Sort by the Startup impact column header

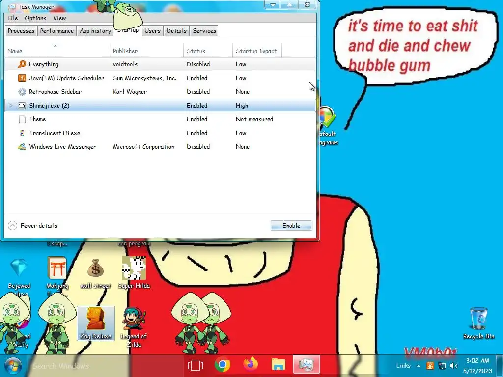pyautogui.click(x=257, y=51)
